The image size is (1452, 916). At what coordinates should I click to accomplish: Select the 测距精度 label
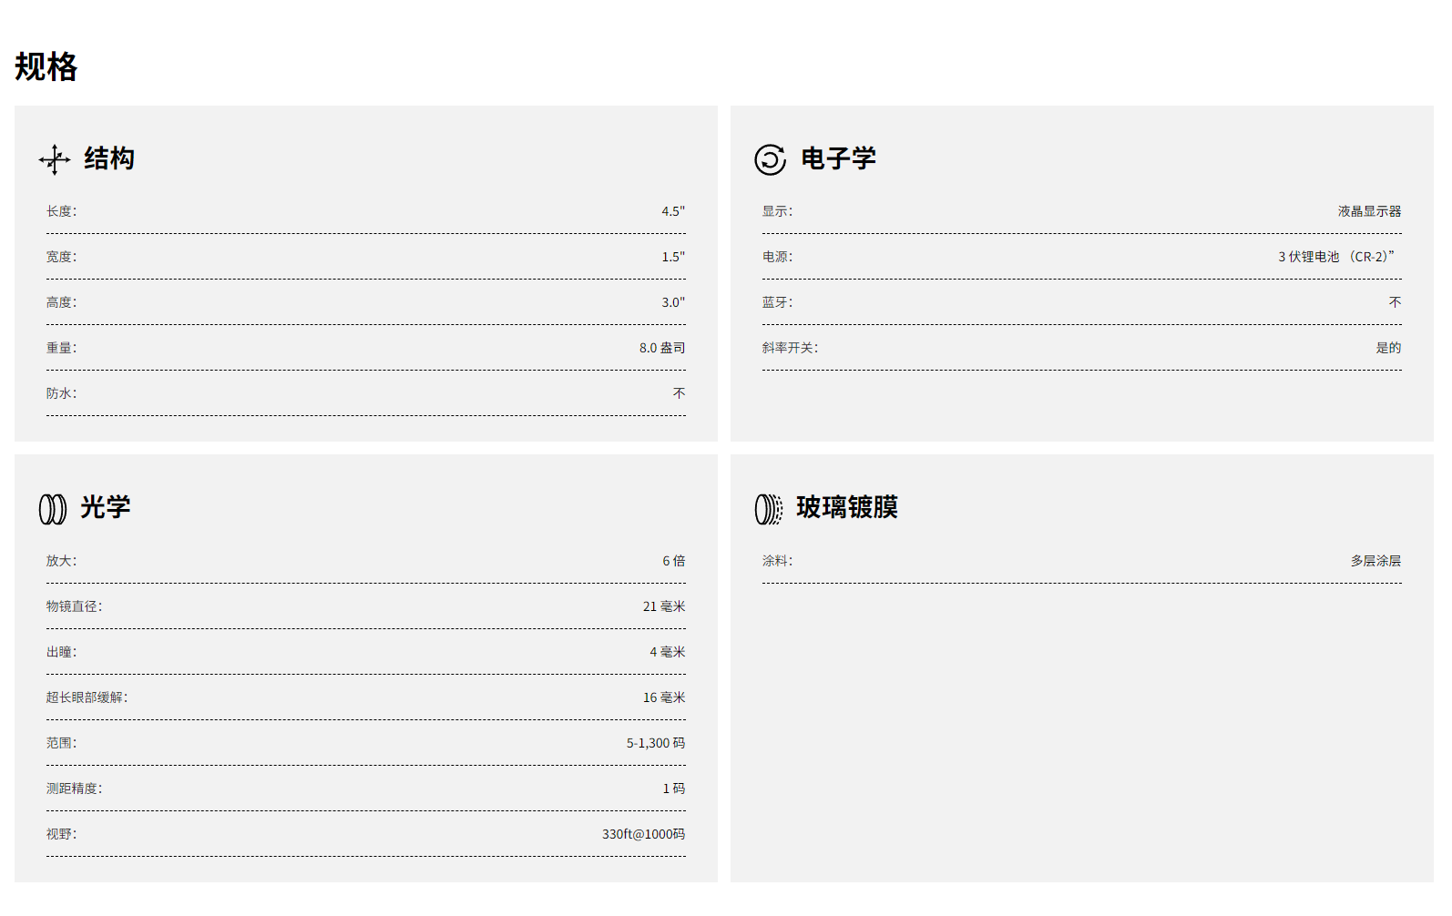click(75, 789)
